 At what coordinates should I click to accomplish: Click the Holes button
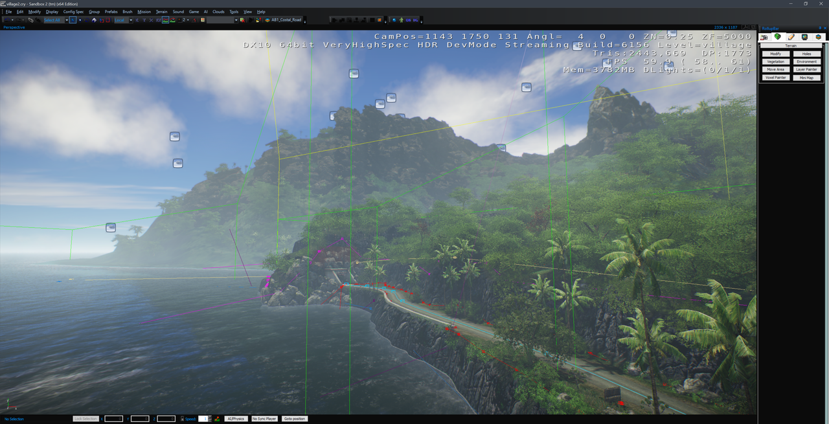coord(807,54)
